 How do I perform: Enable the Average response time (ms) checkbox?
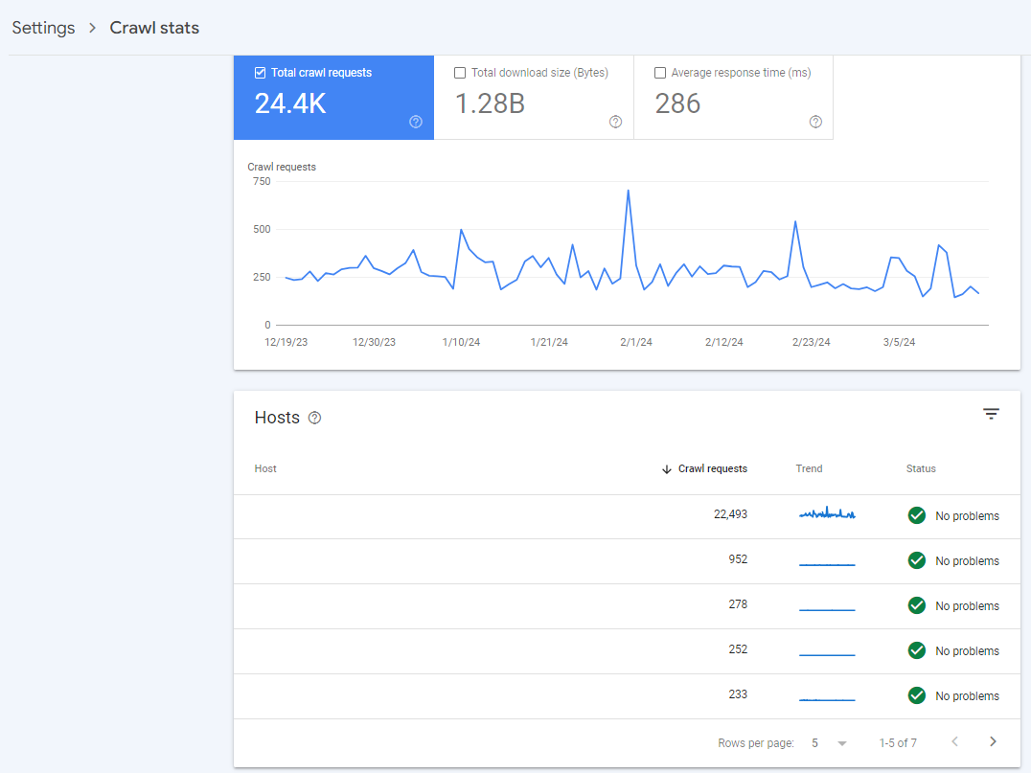(659, 72)
